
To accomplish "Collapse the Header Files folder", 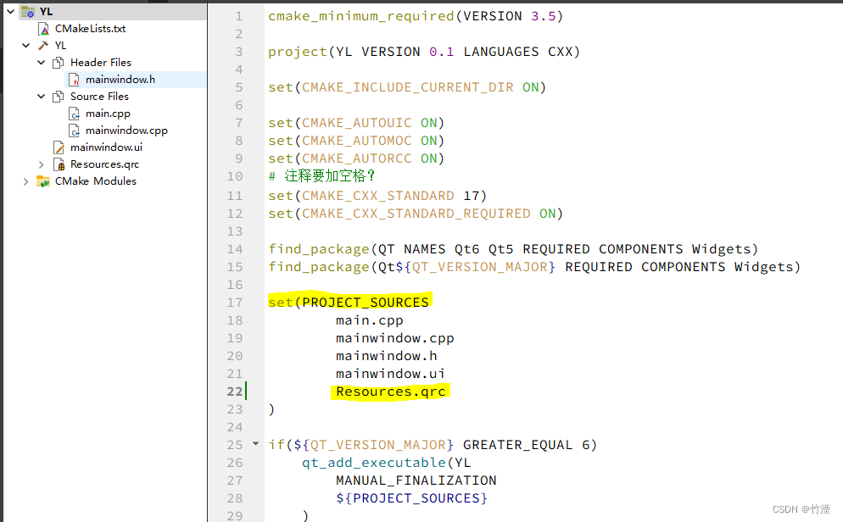I will 41,63.
